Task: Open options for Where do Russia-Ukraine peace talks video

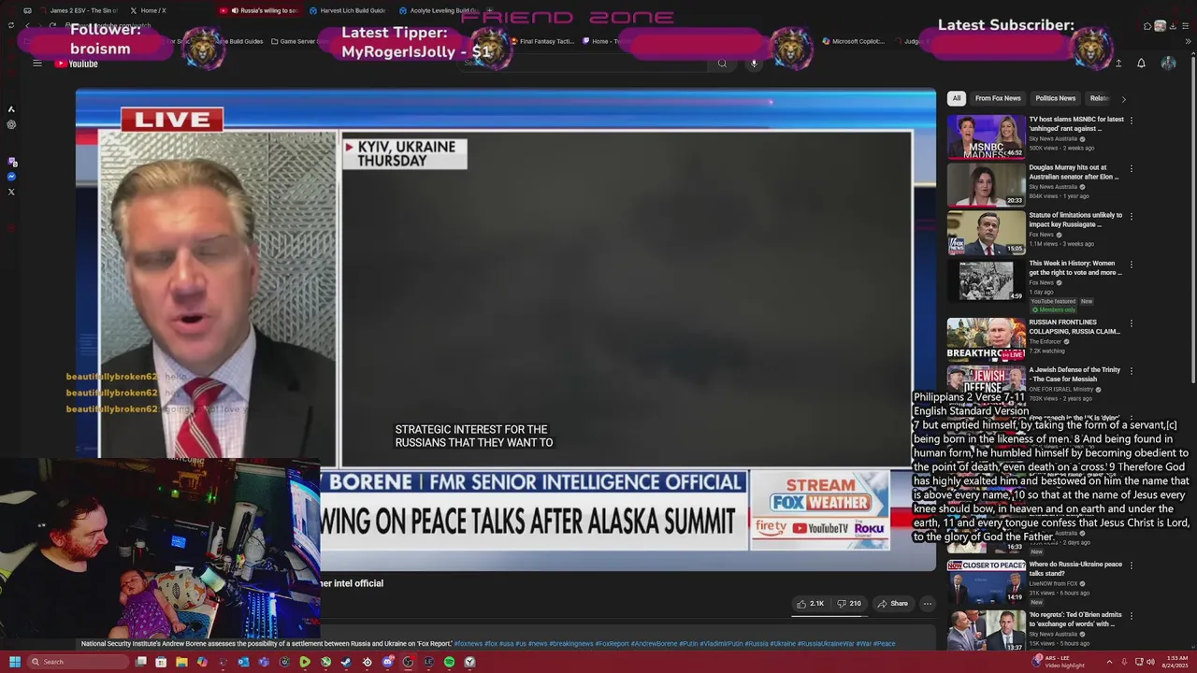Action: click(1132, 566)
